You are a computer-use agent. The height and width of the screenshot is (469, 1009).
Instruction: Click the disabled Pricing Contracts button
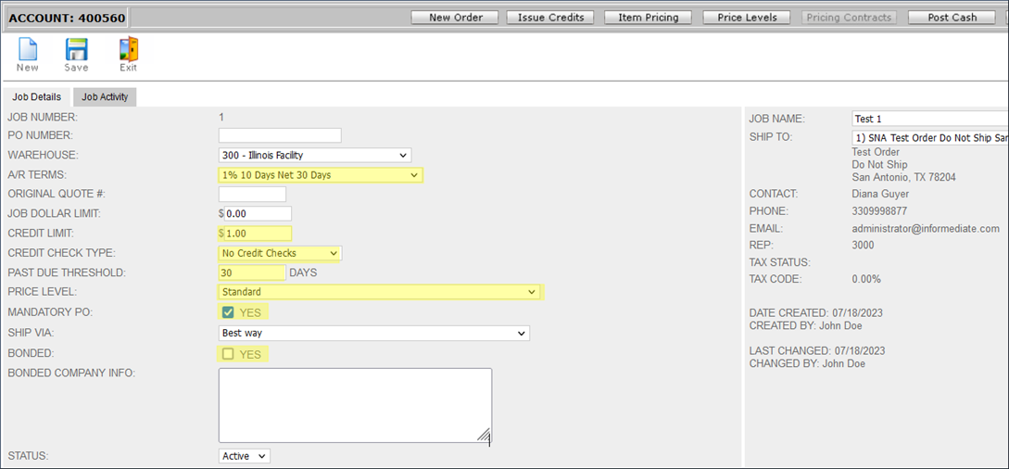pos(849,18)
